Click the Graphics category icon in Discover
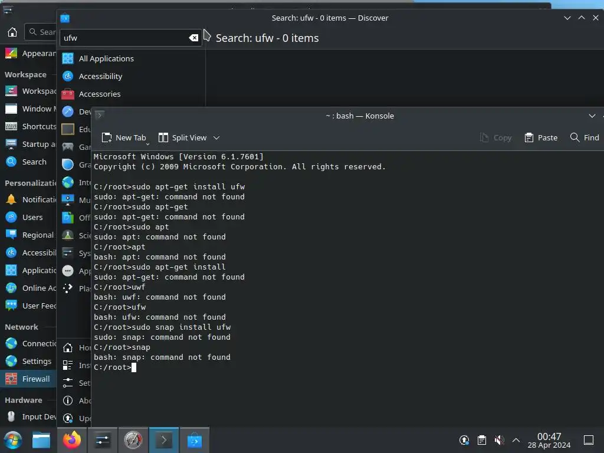This screenshot has height=453, width=604. pyautogui.click(x=68, y=165)
